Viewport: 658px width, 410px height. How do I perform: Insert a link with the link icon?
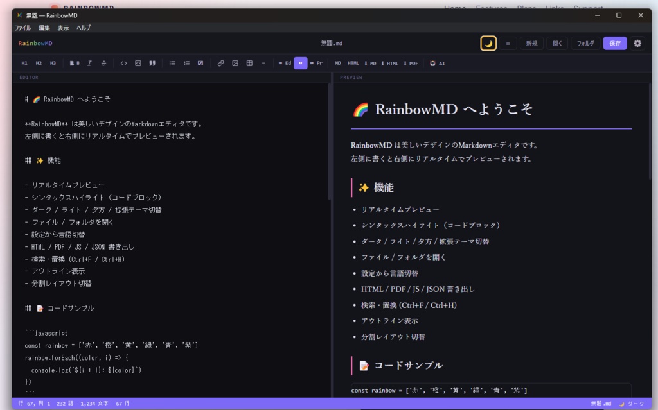click(220, 63)
